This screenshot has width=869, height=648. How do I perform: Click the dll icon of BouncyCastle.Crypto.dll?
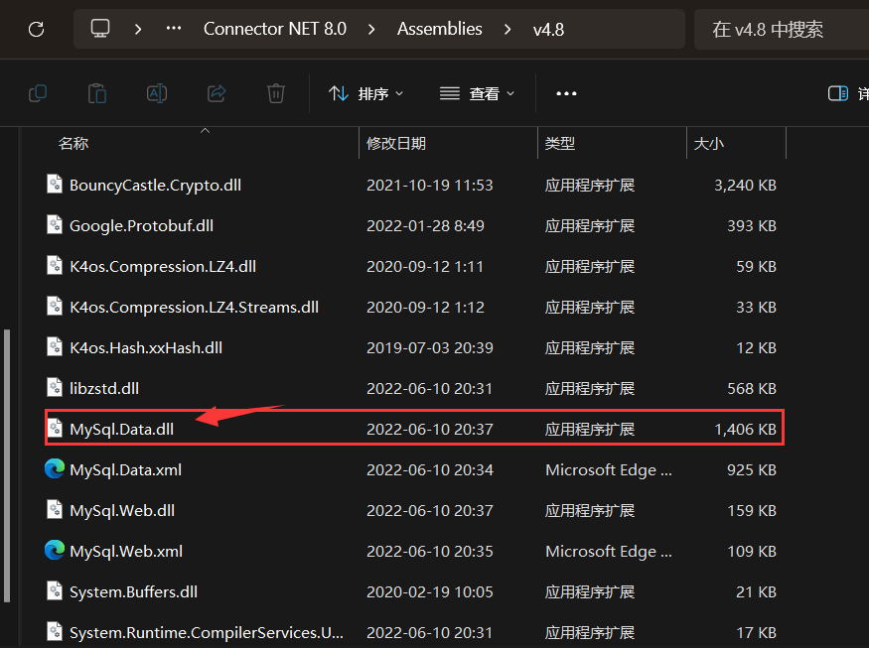[55, 184]
